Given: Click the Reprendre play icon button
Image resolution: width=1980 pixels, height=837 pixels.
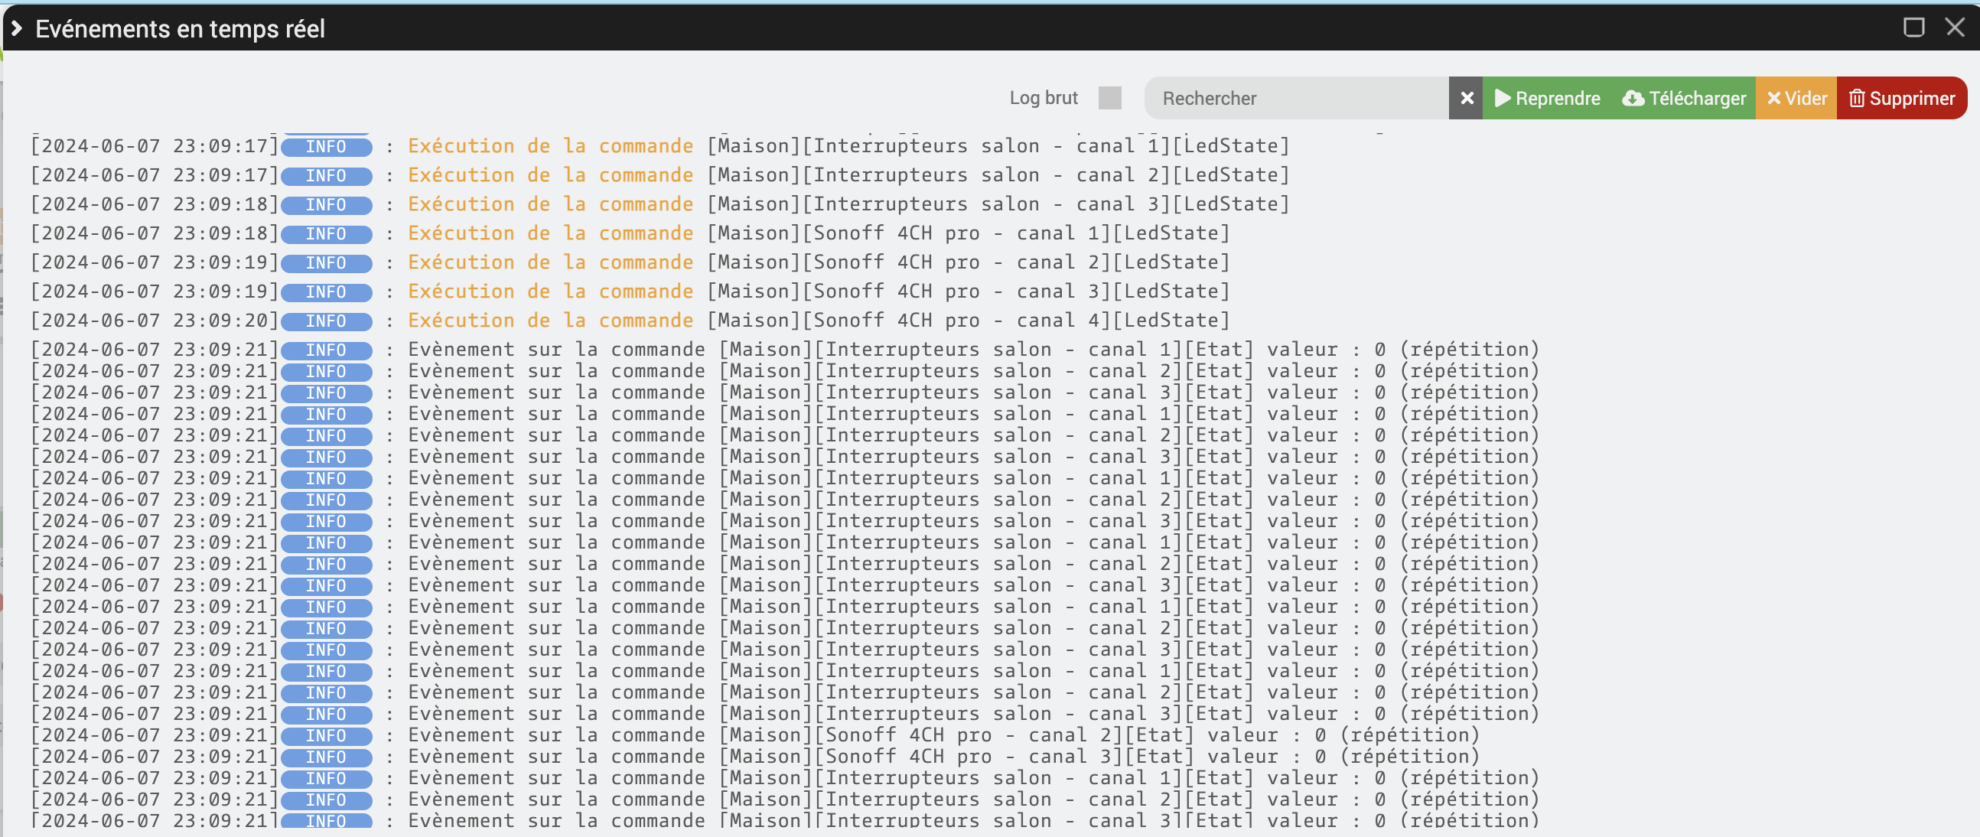Looking at the screenshot, I should point(1546,99).
